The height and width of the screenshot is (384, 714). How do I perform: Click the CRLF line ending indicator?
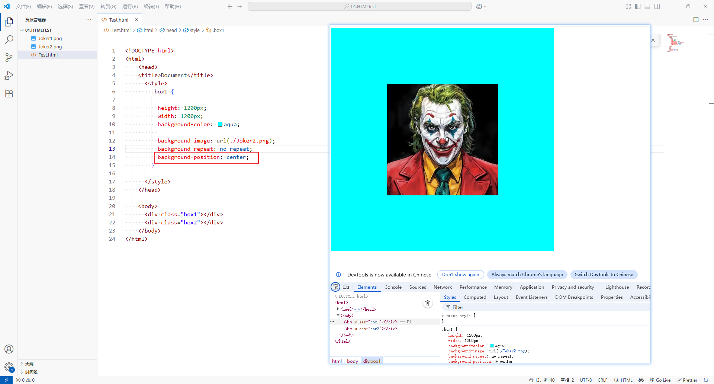coord(602,380)
